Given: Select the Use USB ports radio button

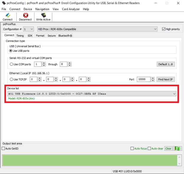Looking at the screenshot, I should [x=11, y=51].
